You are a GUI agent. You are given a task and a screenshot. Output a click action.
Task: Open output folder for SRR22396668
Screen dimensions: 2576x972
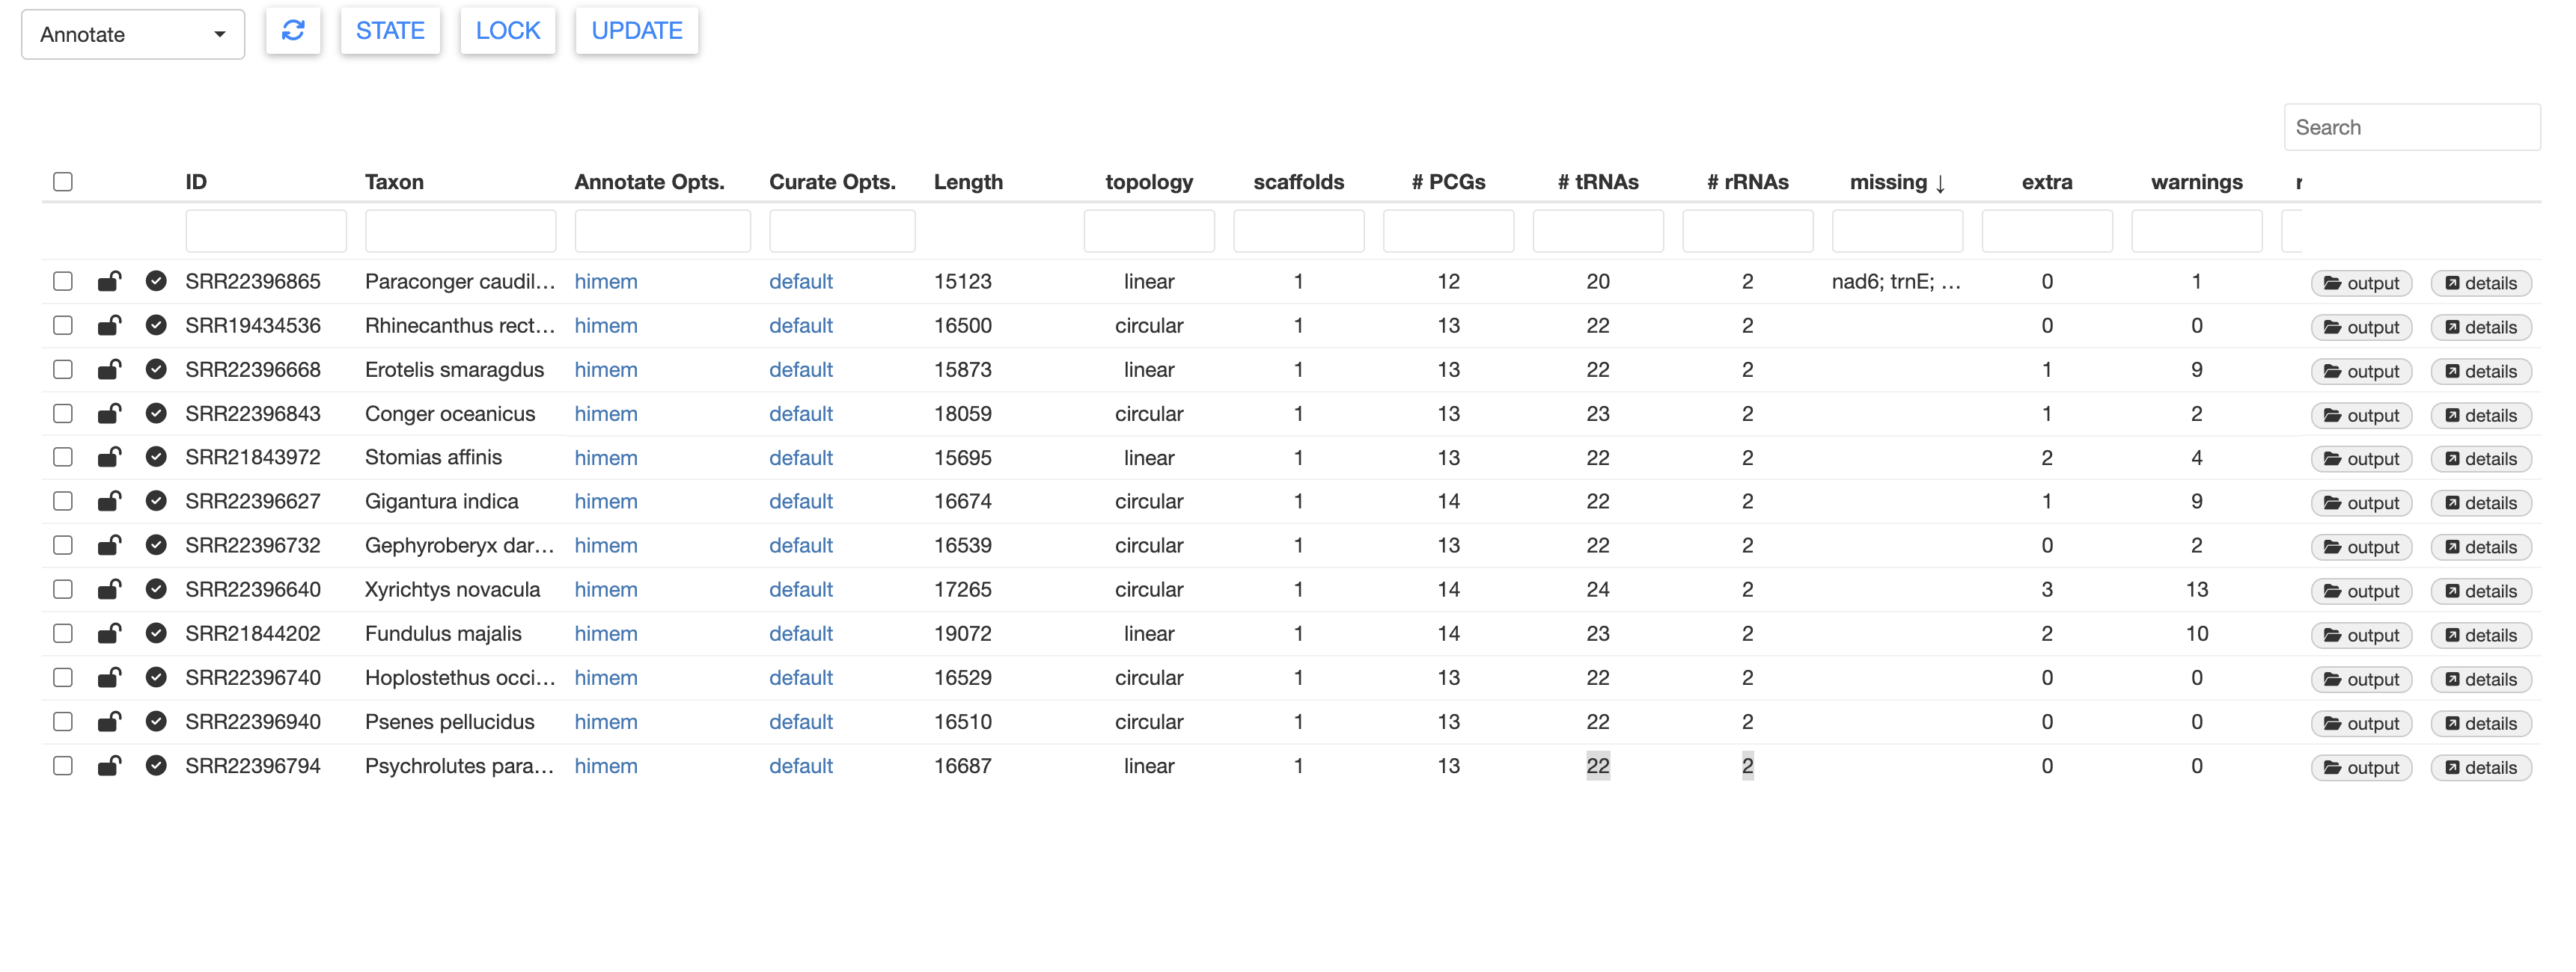pyautogui.click(x=2361, y=372)
